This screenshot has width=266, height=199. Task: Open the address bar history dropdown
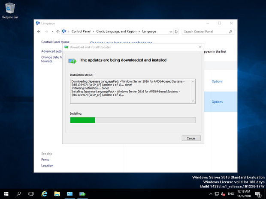point(171,32)
